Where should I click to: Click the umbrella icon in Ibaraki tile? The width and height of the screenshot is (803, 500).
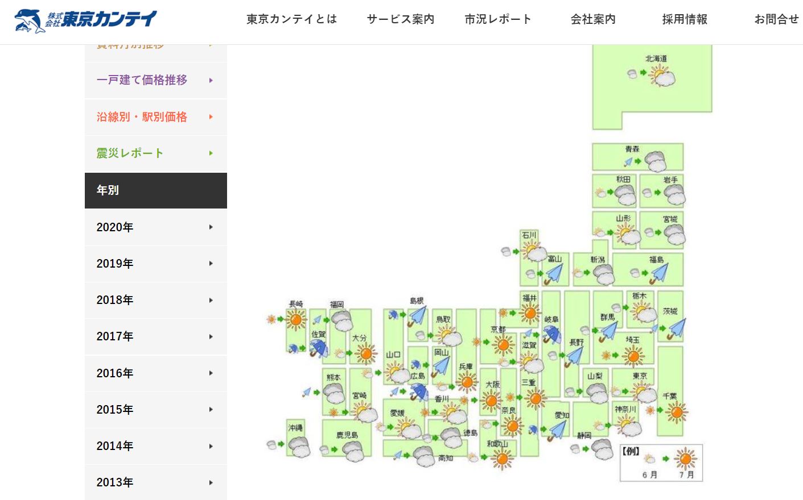677,328
